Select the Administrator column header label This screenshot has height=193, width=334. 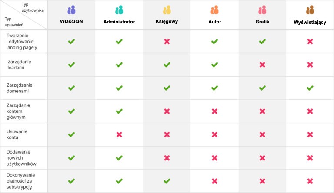click(119, 22)
